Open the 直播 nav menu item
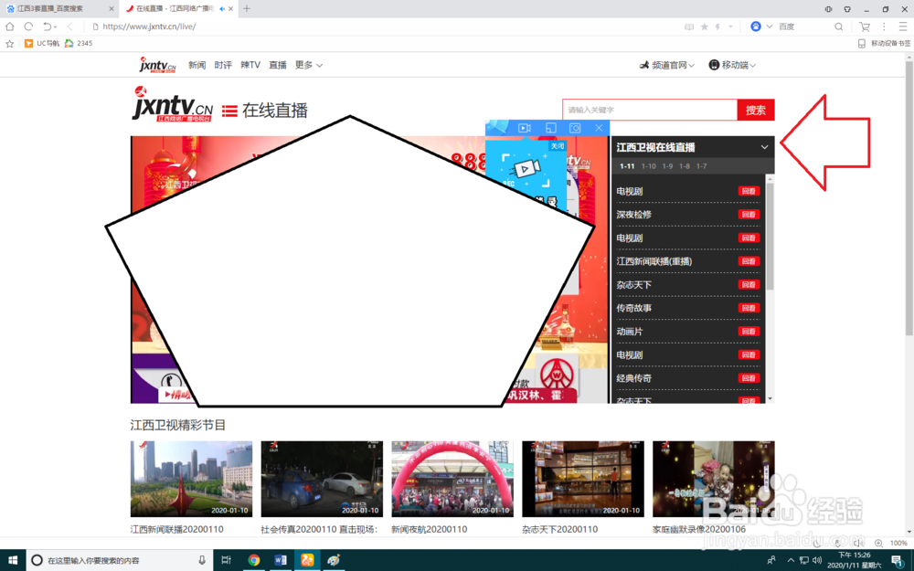This screenshot has height=571, width=914. tap(278, 65)
